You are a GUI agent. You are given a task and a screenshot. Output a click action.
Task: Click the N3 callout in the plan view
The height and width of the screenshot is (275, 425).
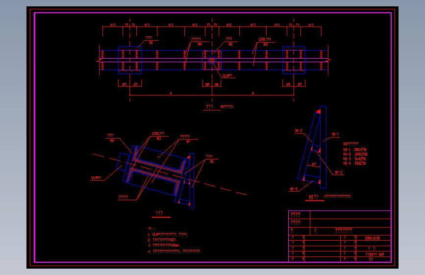[265, 45]
